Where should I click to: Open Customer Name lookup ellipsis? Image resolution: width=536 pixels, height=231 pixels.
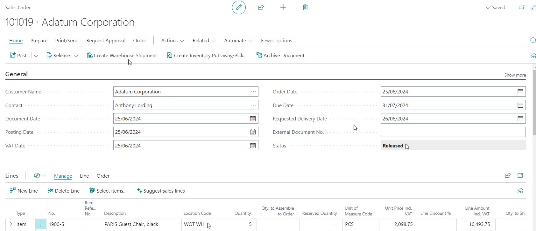(x=253, y=92)
